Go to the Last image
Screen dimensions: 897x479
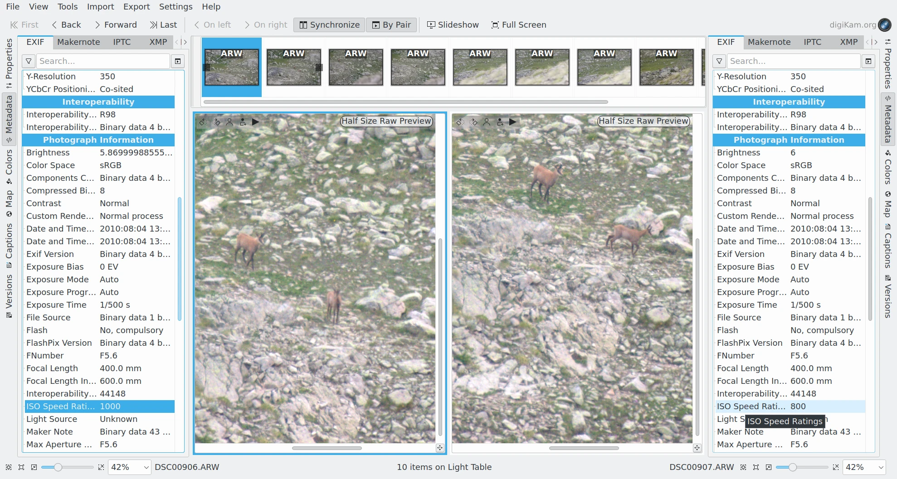pos(163,25)
